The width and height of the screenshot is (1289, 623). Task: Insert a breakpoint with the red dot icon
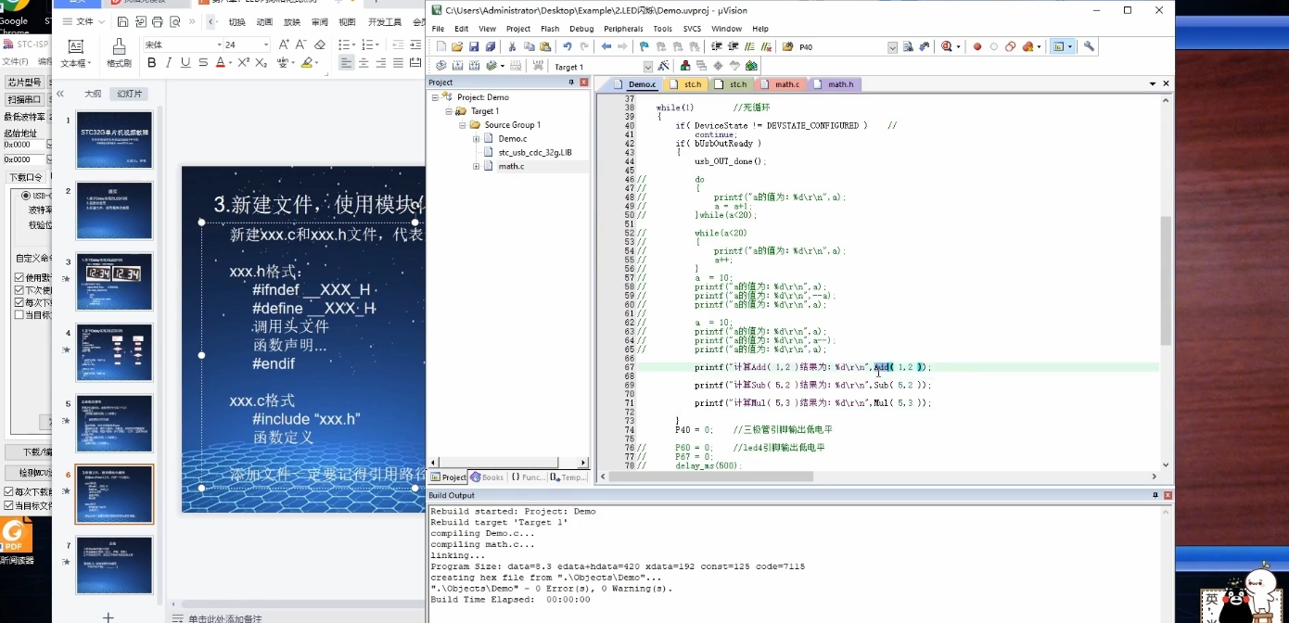[977, 46]
